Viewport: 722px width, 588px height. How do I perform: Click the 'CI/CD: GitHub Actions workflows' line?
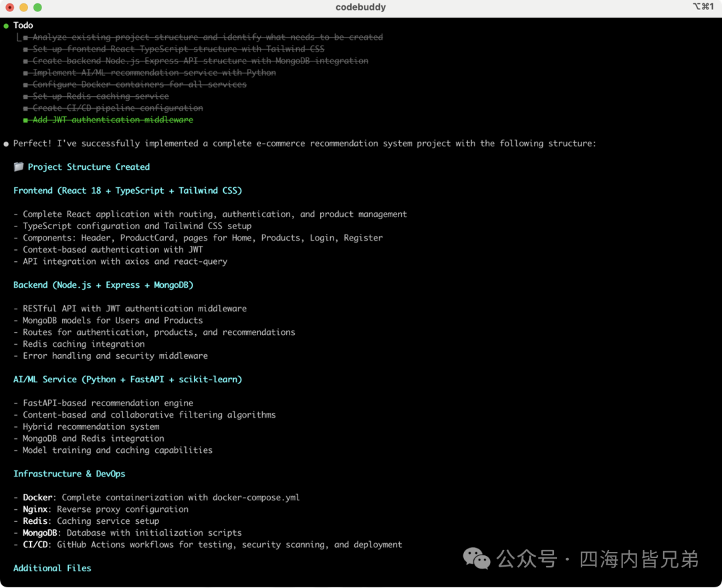(208, 545)
